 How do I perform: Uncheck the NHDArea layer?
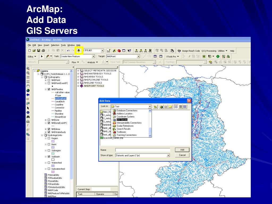coord(49,129)
